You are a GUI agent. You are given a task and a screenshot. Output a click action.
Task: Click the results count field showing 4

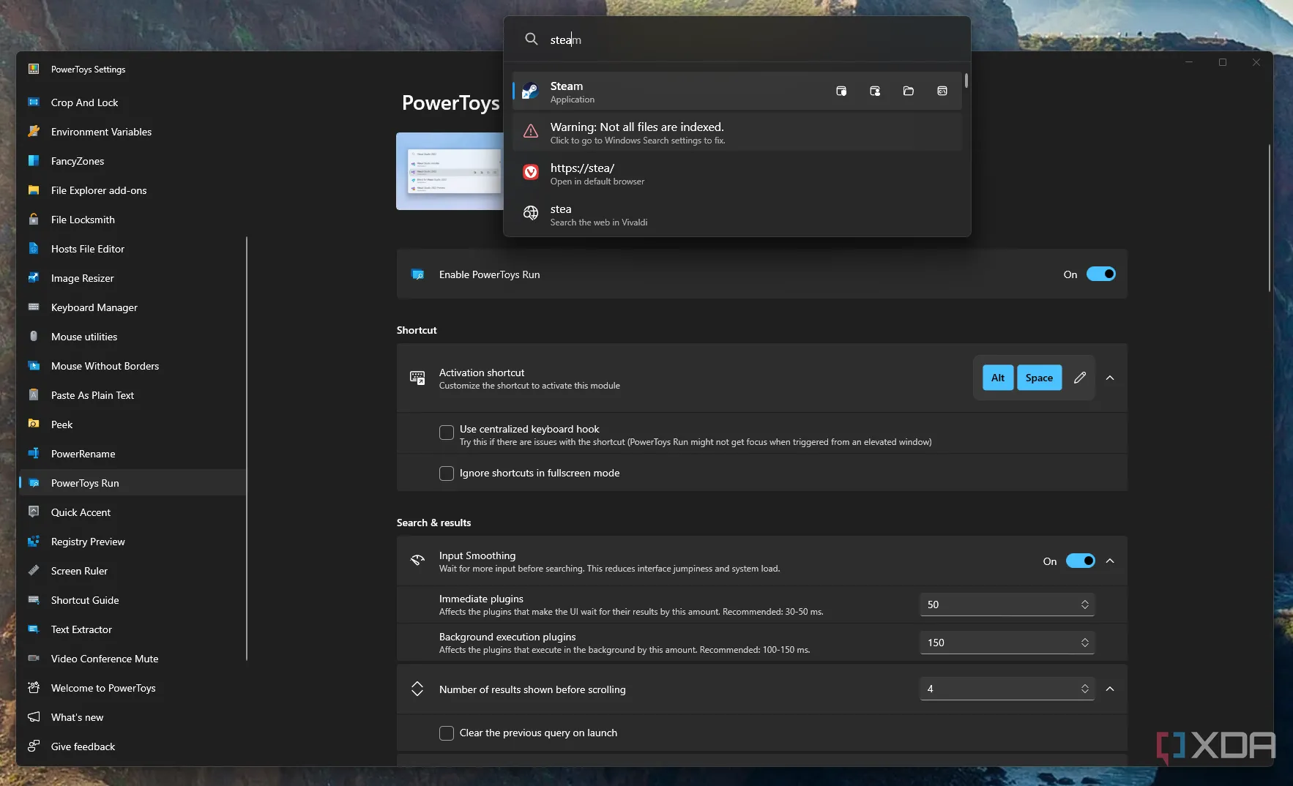(1007, 689)
